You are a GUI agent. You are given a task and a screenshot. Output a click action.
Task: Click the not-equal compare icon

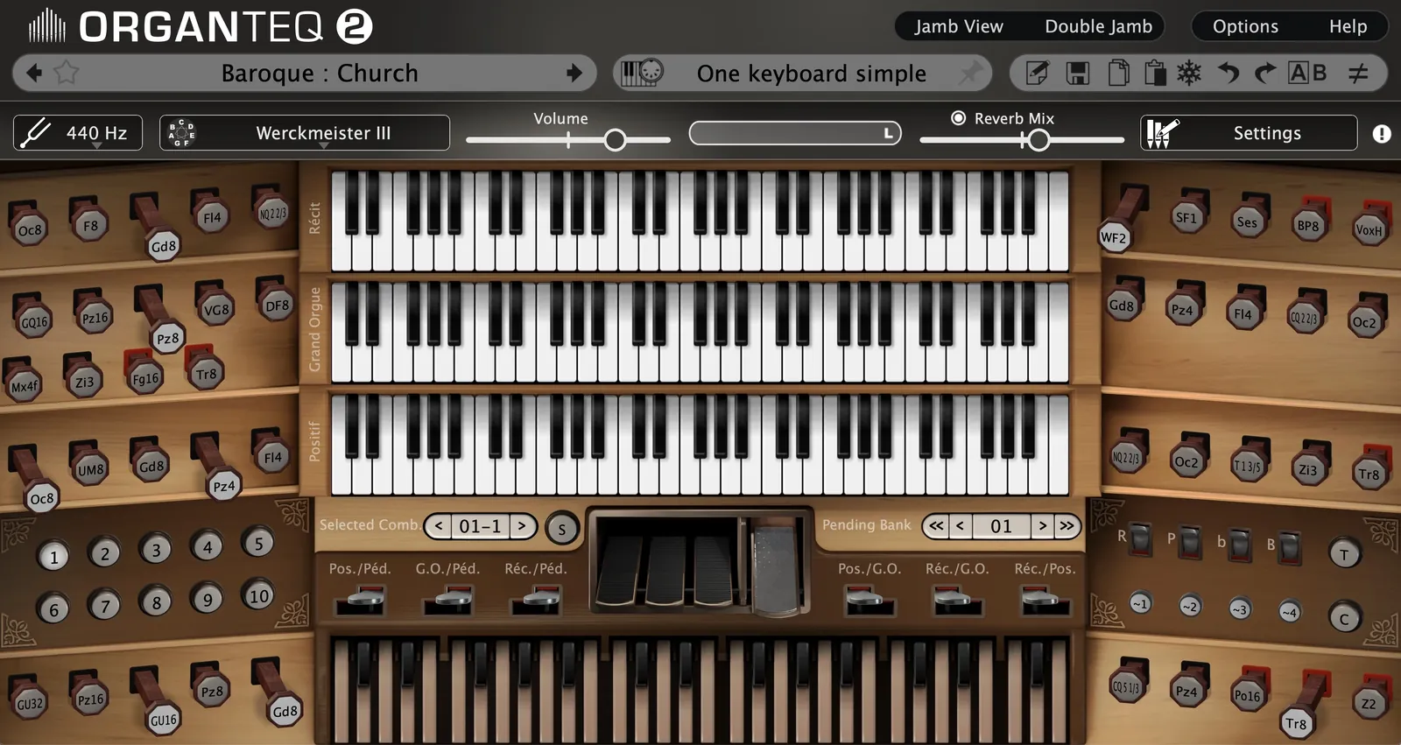click(x=1358, y=73)
